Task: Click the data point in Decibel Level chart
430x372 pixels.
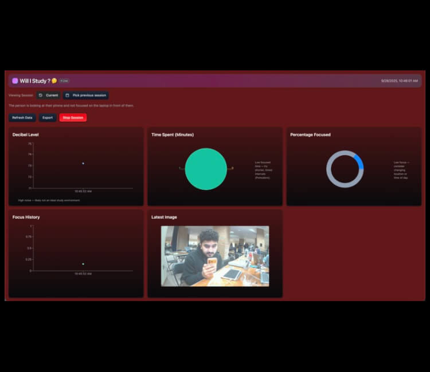Action: point(83,163)
